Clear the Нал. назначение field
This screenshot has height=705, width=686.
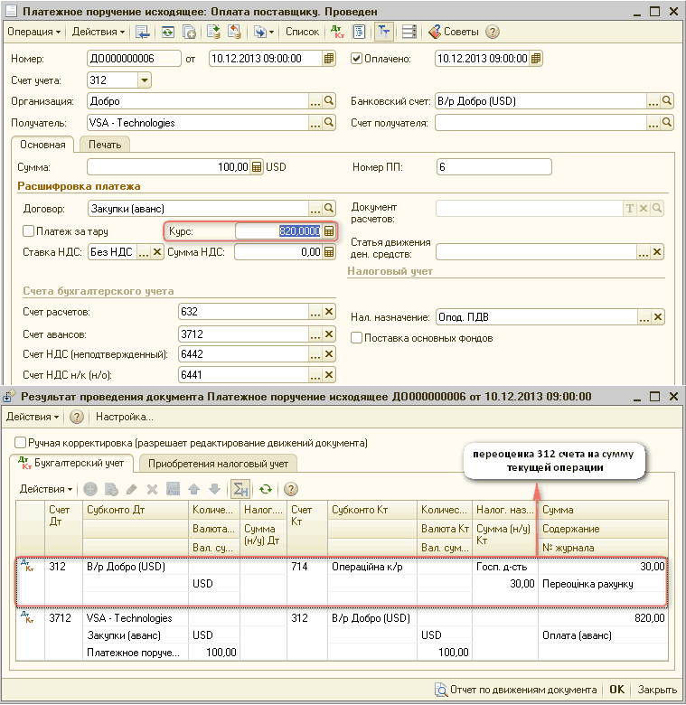click(658, 317)
